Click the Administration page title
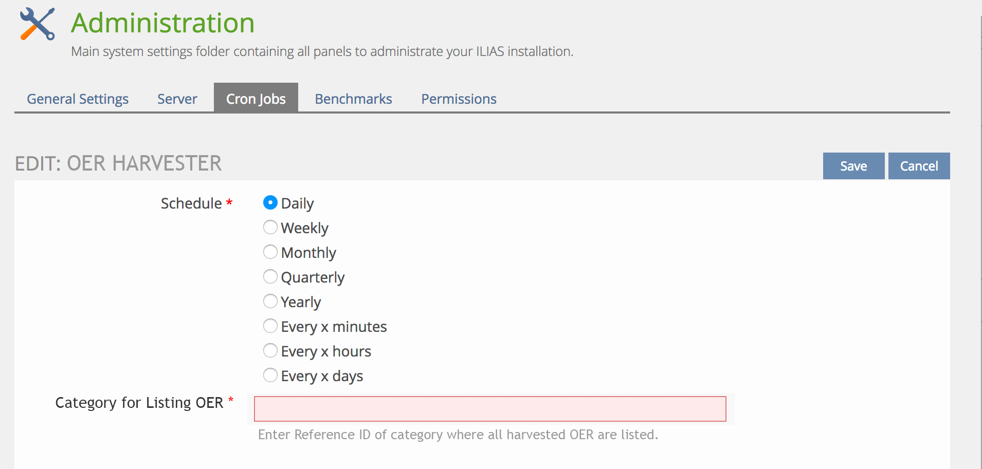Image resolution: width=982 pixels, height=469 pixels. tap(162, 23)
